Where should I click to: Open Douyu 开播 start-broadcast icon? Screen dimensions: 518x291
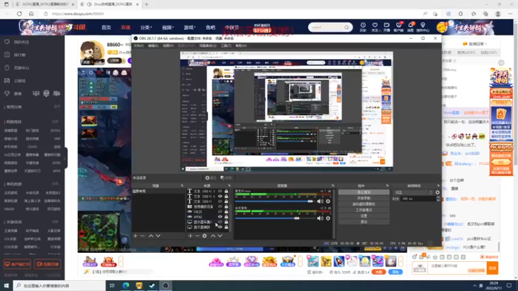click(x=387, y=27)
